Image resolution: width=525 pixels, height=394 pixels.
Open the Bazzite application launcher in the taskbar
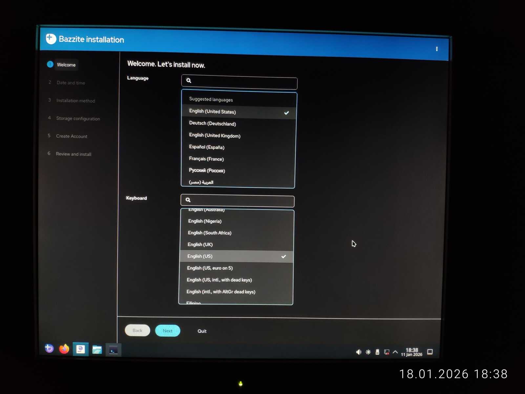(49, 348)
